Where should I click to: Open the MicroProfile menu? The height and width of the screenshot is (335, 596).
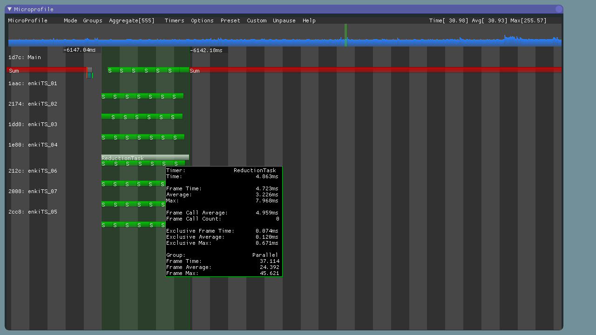(28, 20)
